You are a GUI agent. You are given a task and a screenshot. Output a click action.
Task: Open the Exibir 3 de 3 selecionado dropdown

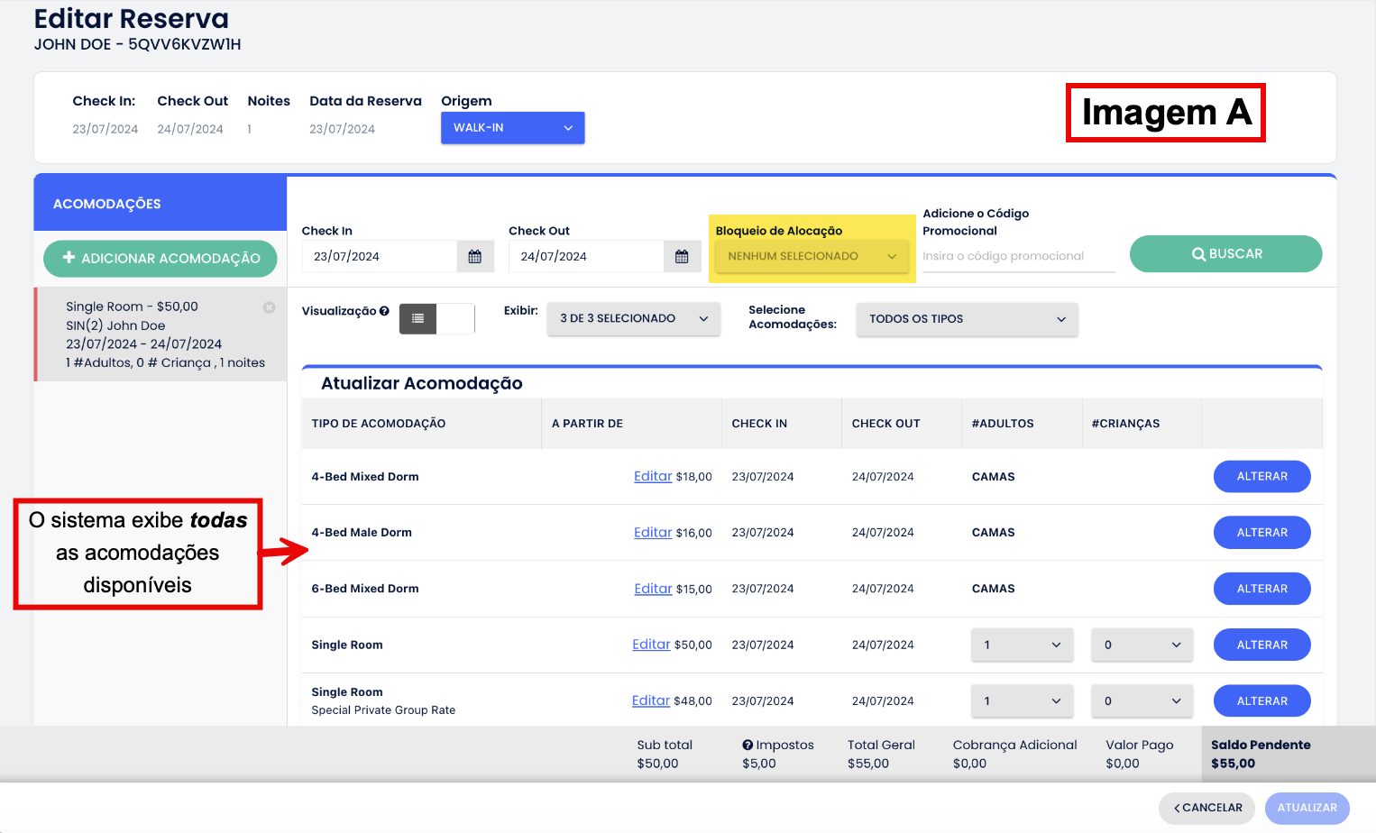(633, 318)
